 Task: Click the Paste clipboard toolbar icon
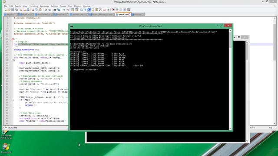40,10
